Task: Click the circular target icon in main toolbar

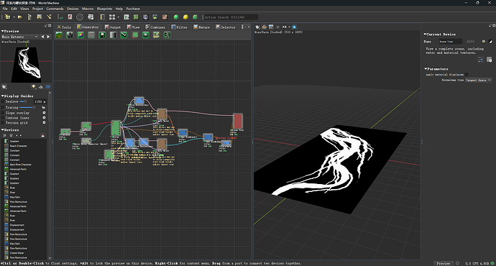Action: [80, 17]
